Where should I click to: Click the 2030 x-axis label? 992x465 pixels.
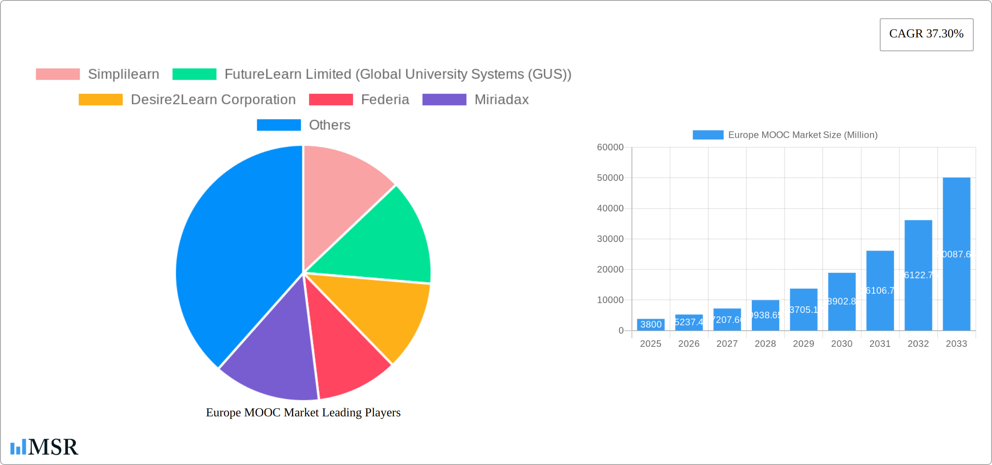(842, 344)
